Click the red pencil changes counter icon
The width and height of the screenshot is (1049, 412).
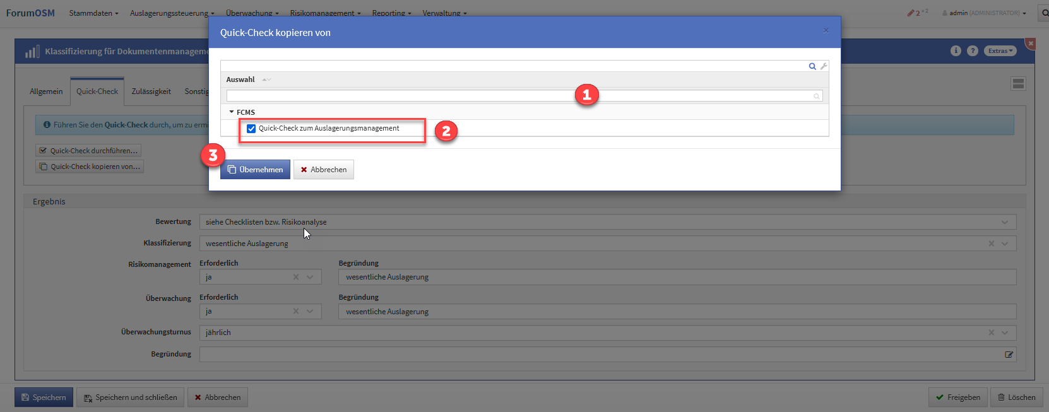pos(911,13)
